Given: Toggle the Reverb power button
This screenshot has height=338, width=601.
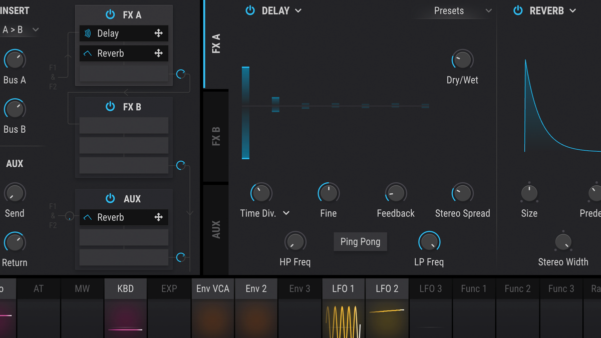Looking at the screenshot, I should [x=518, y=10].
